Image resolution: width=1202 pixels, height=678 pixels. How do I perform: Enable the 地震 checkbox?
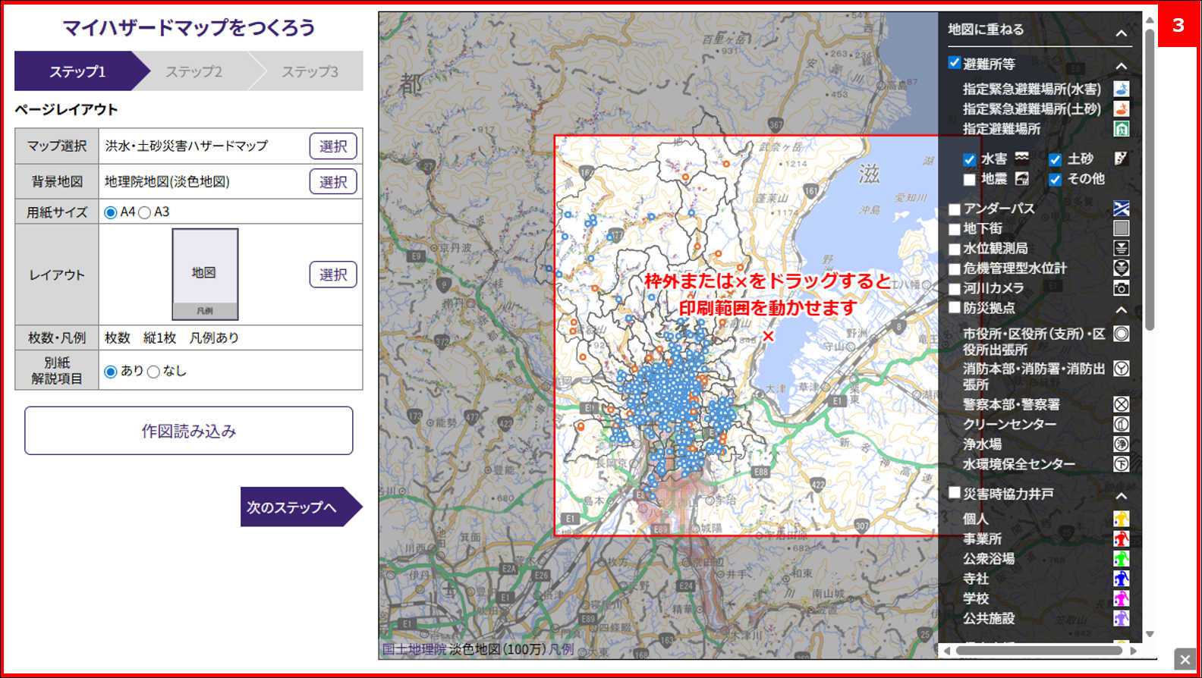[x=969, y=180]
